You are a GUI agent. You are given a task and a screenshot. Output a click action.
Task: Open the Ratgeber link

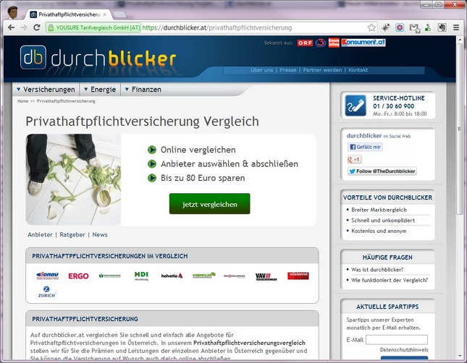72,234
